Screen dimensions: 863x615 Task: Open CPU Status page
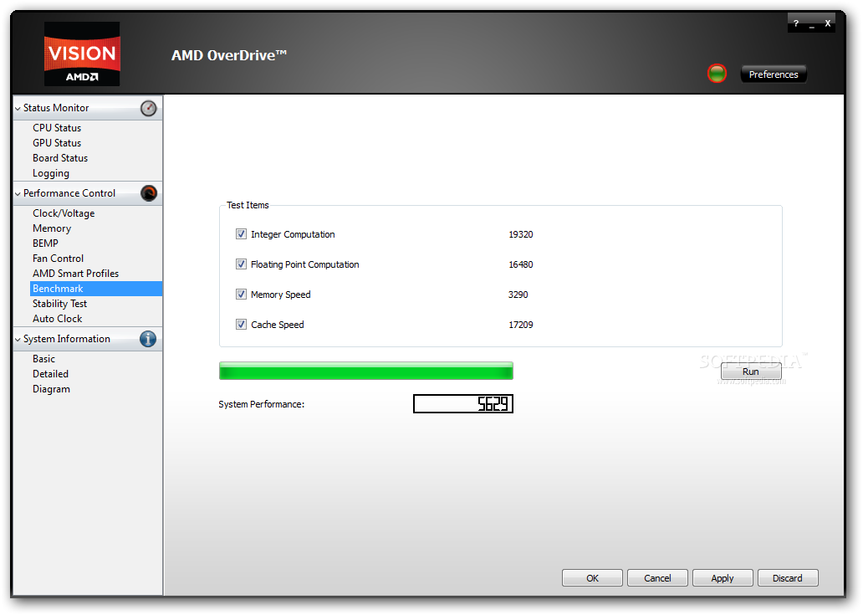click(57, 128)
